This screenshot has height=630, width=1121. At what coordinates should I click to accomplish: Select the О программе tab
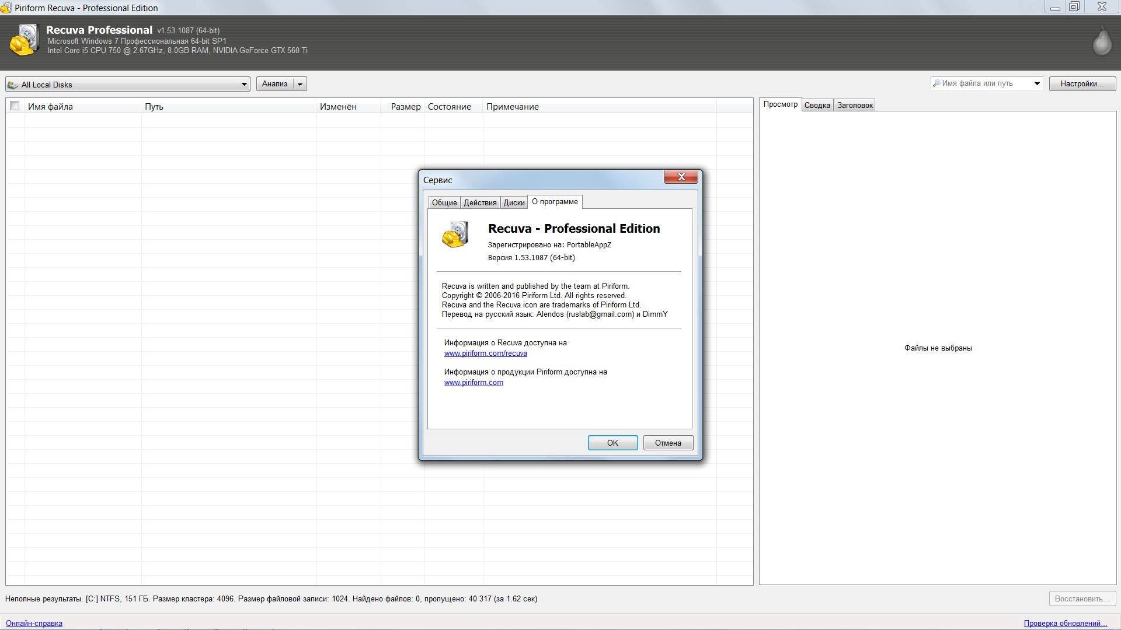(x=555, y=202)
